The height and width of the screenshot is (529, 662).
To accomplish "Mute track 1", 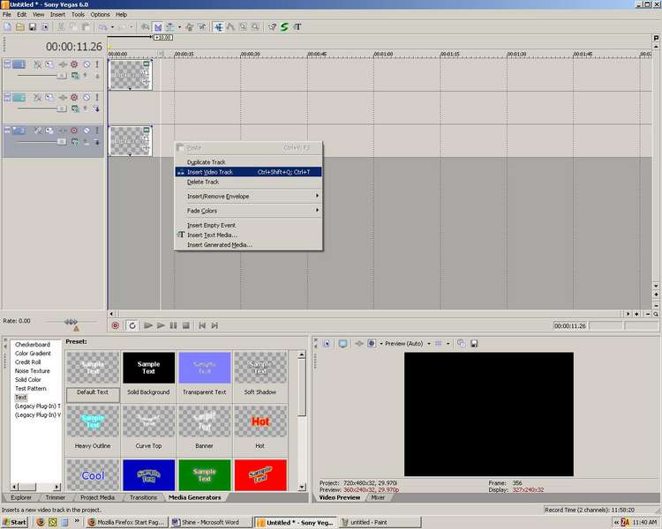I will coord(87,64).
